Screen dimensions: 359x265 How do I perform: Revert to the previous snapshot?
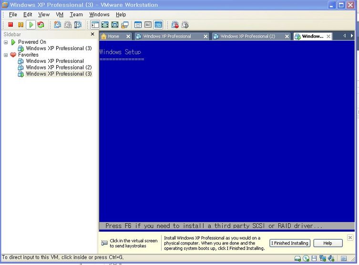click(68, 25)
